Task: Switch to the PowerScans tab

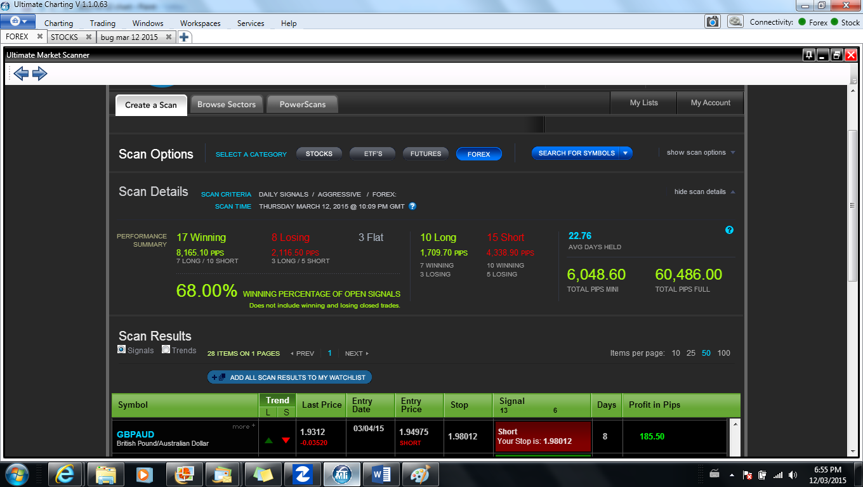Action: click(x=303, y=105)
